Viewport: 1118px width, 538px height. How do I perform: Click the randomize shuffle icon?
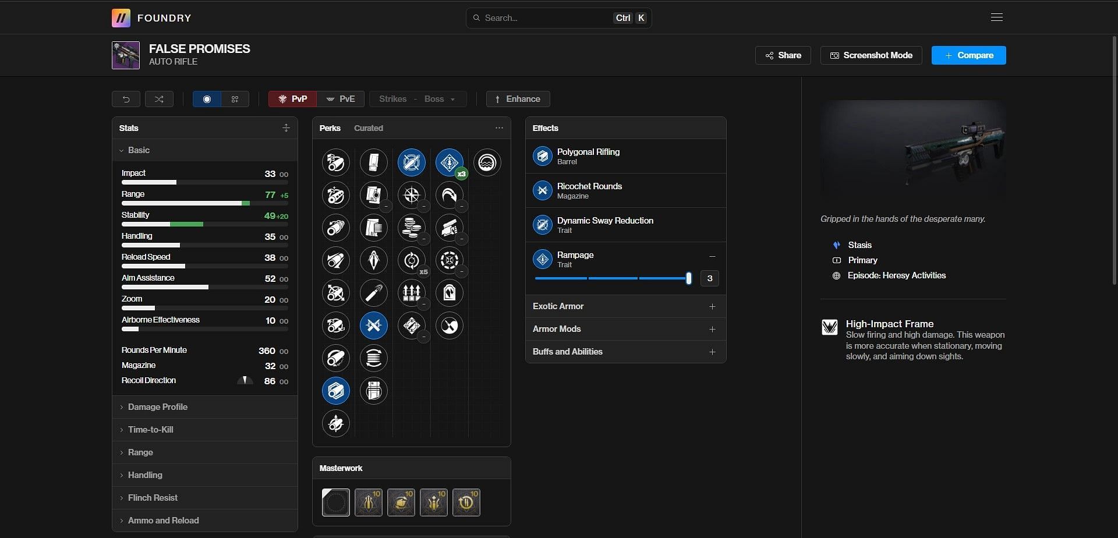(x=159, y=99)
